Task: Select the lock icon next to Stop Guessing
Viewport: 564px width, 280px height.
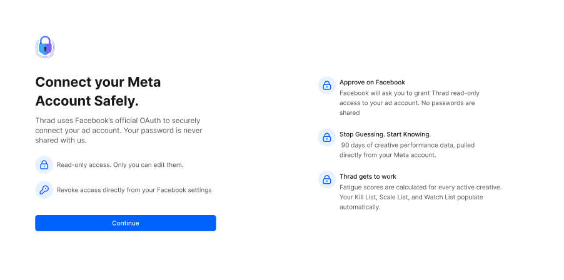Action: pyautogui.click(x=327, y=137)
